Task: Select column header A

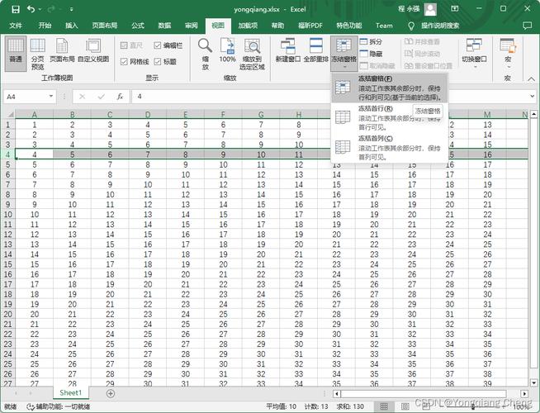Action: [34, 114]
